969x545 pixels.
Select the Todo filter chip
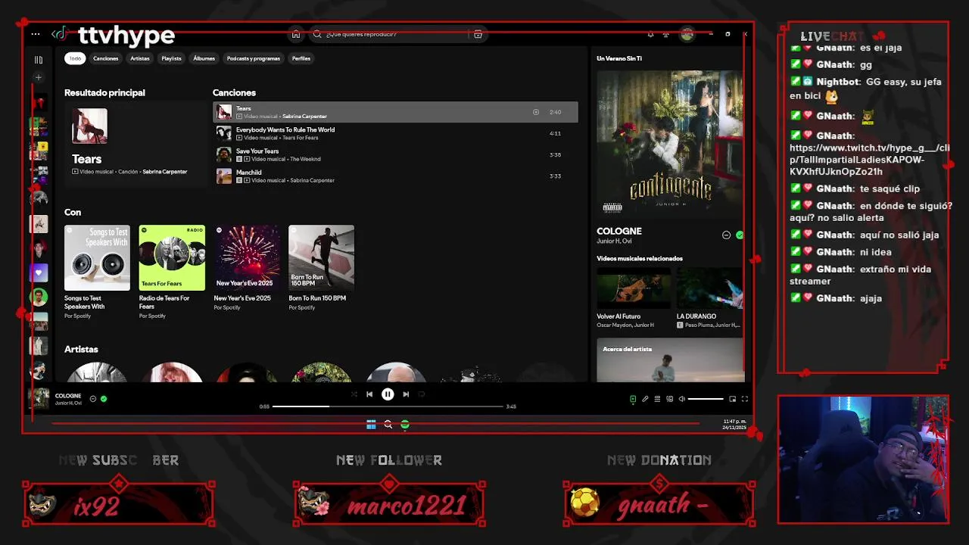[x=75, y=58]
